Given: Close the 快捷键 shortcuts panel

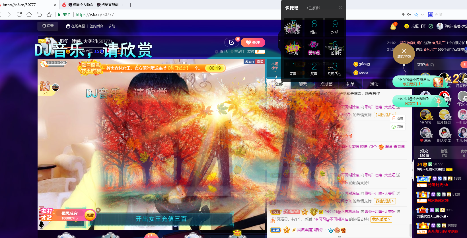Looking at the screenshot, I should pyautogui.click(x=340, y=7).
